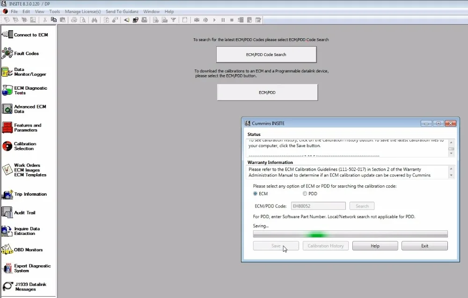The width and height of the screenshot is (468, 298).
Task: Click the Print Preview toolbar icon
Action: [x=83, y=20]
